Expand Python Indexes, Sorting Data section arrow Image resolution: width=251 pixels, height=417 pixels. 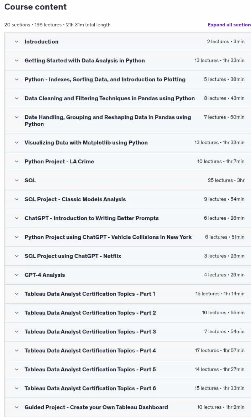tap(17, 80)
